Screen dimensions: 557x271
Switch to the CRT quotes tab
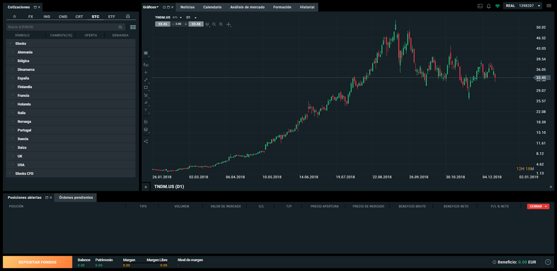[79, 17]
